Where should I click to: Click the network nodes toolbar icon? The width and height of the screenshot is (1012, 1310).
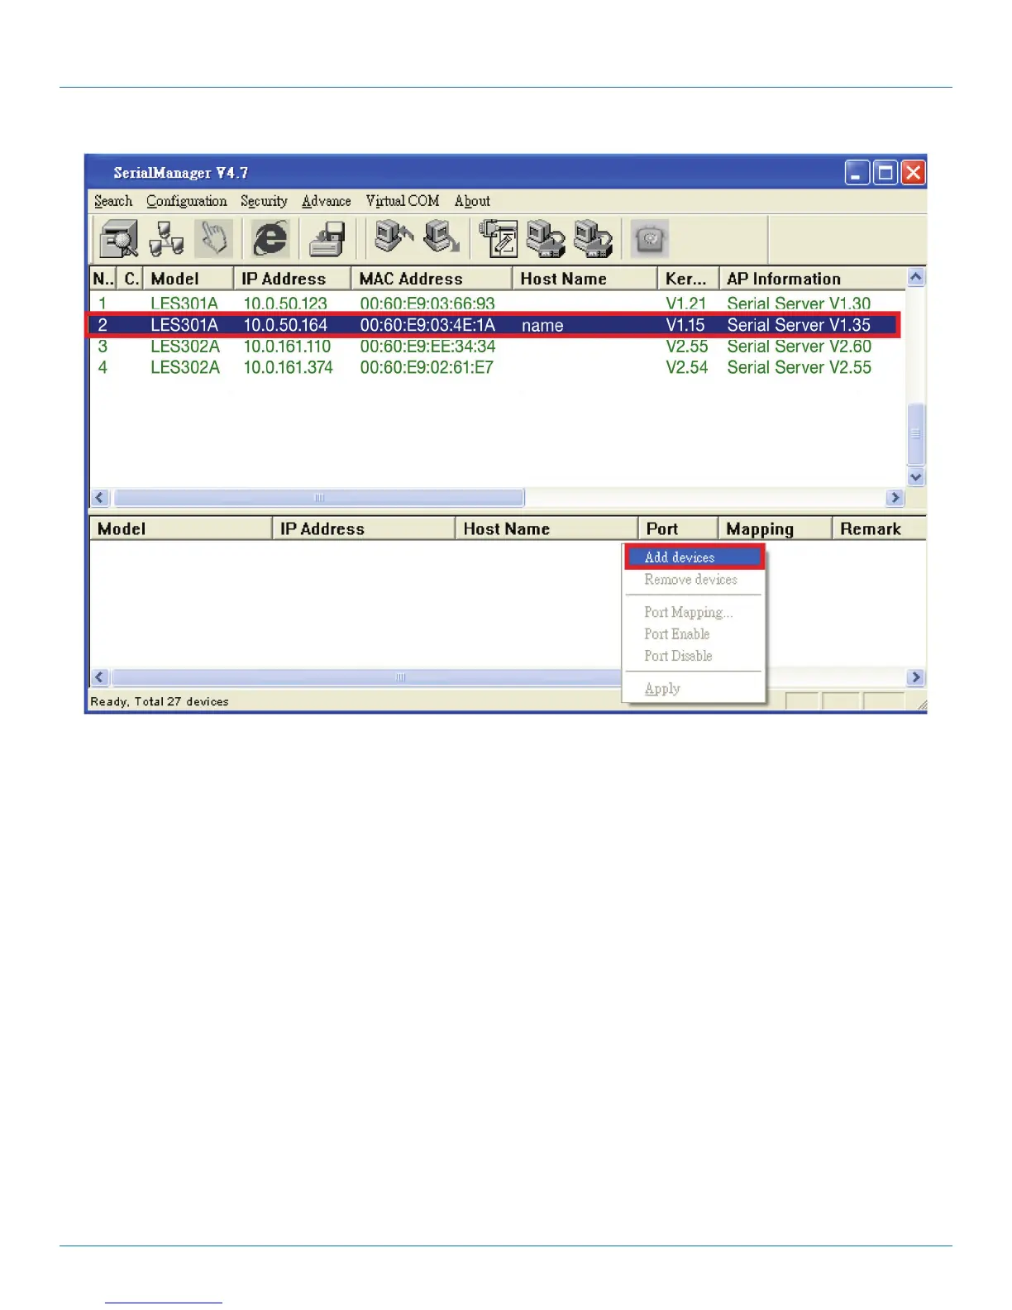[166, 239]
